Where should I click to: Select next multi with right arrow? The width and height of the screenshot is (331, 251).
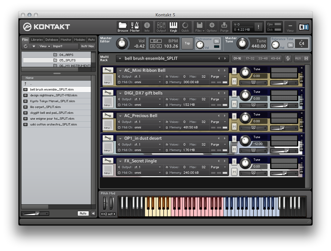click(225, 58)
